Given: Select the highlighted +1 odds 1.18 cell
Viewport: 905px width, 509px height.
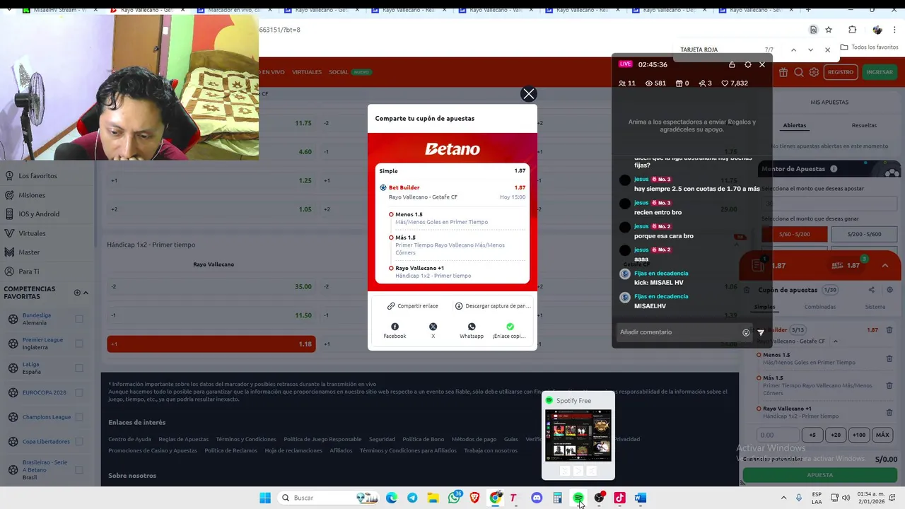Looking at the screenshot, I should [211, 344].
